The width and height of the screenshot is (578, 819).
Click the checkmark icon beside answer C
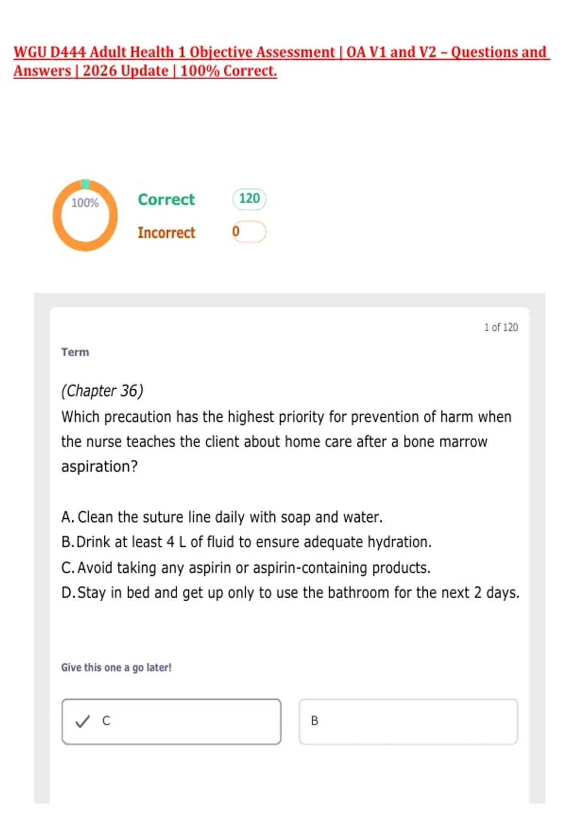(x=83, y=721)
